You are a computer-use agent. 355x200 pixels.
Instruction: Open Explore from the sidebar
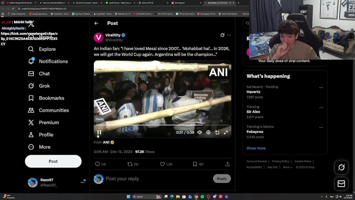click(x=42, y=49)
